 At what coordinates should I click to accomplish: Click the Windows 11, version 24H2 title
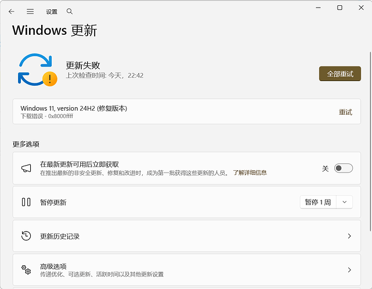74,108
